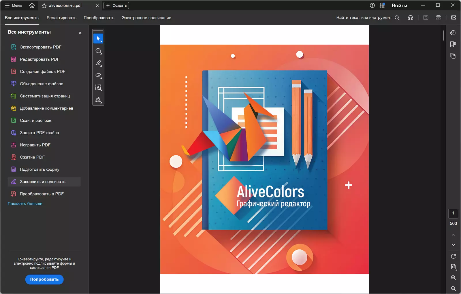
Task: Click the Показать больше link
Action: point(25,204)
